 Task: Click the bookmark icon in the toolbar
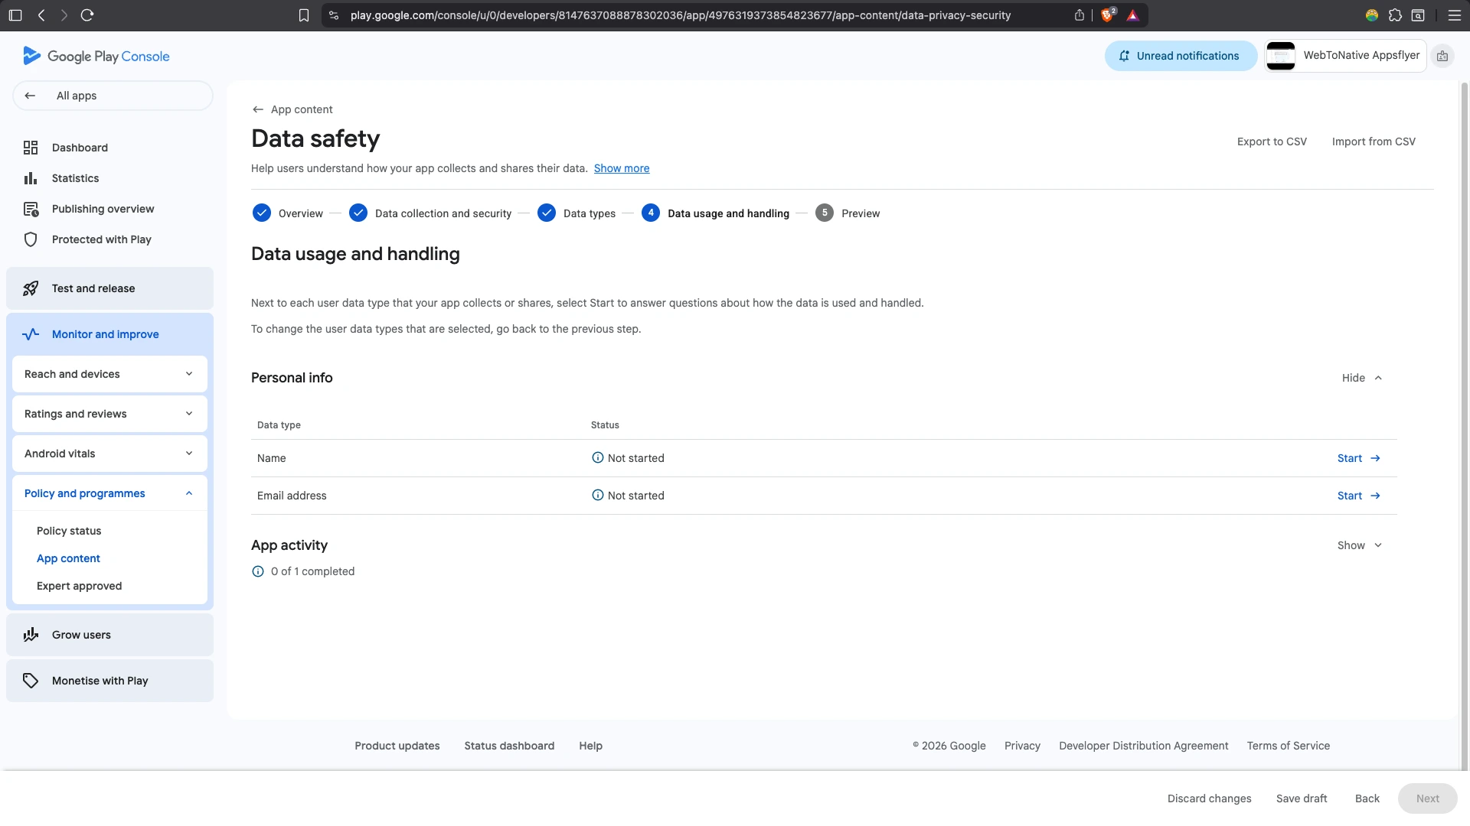304,15
